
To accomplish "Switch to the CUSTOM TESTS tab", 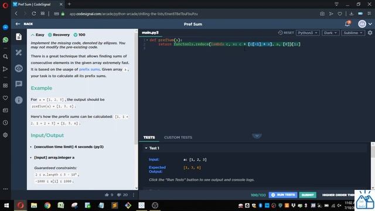I will click(x=178, y=137).
